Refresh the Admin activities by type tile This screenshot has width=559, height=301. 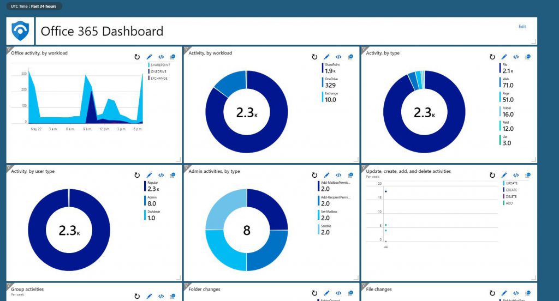(315, 175)
